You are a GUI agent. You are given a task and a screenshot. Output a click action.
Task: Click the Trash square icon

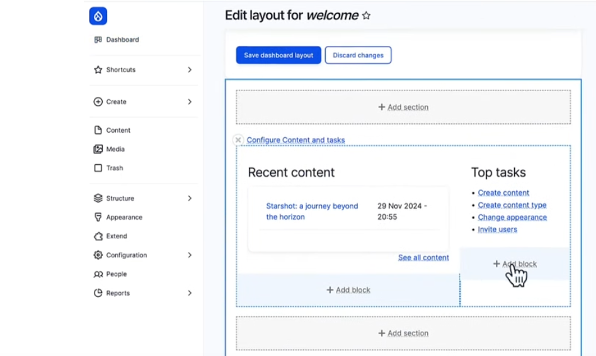pyautogui.click(x=98, y=168)
